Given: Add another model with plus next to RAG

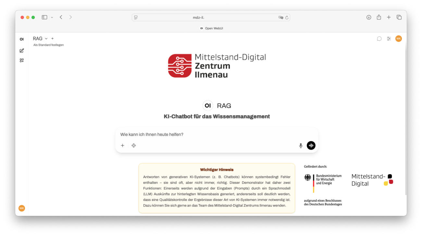Looking at the screenshot, I should click(x=53, y=39).
